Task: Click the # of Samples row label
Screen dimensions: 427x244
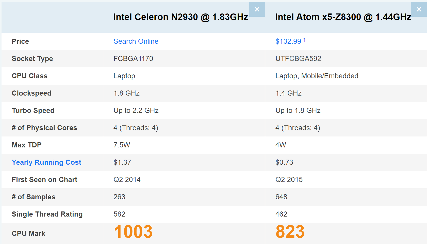Action: [x=33, y=197]
